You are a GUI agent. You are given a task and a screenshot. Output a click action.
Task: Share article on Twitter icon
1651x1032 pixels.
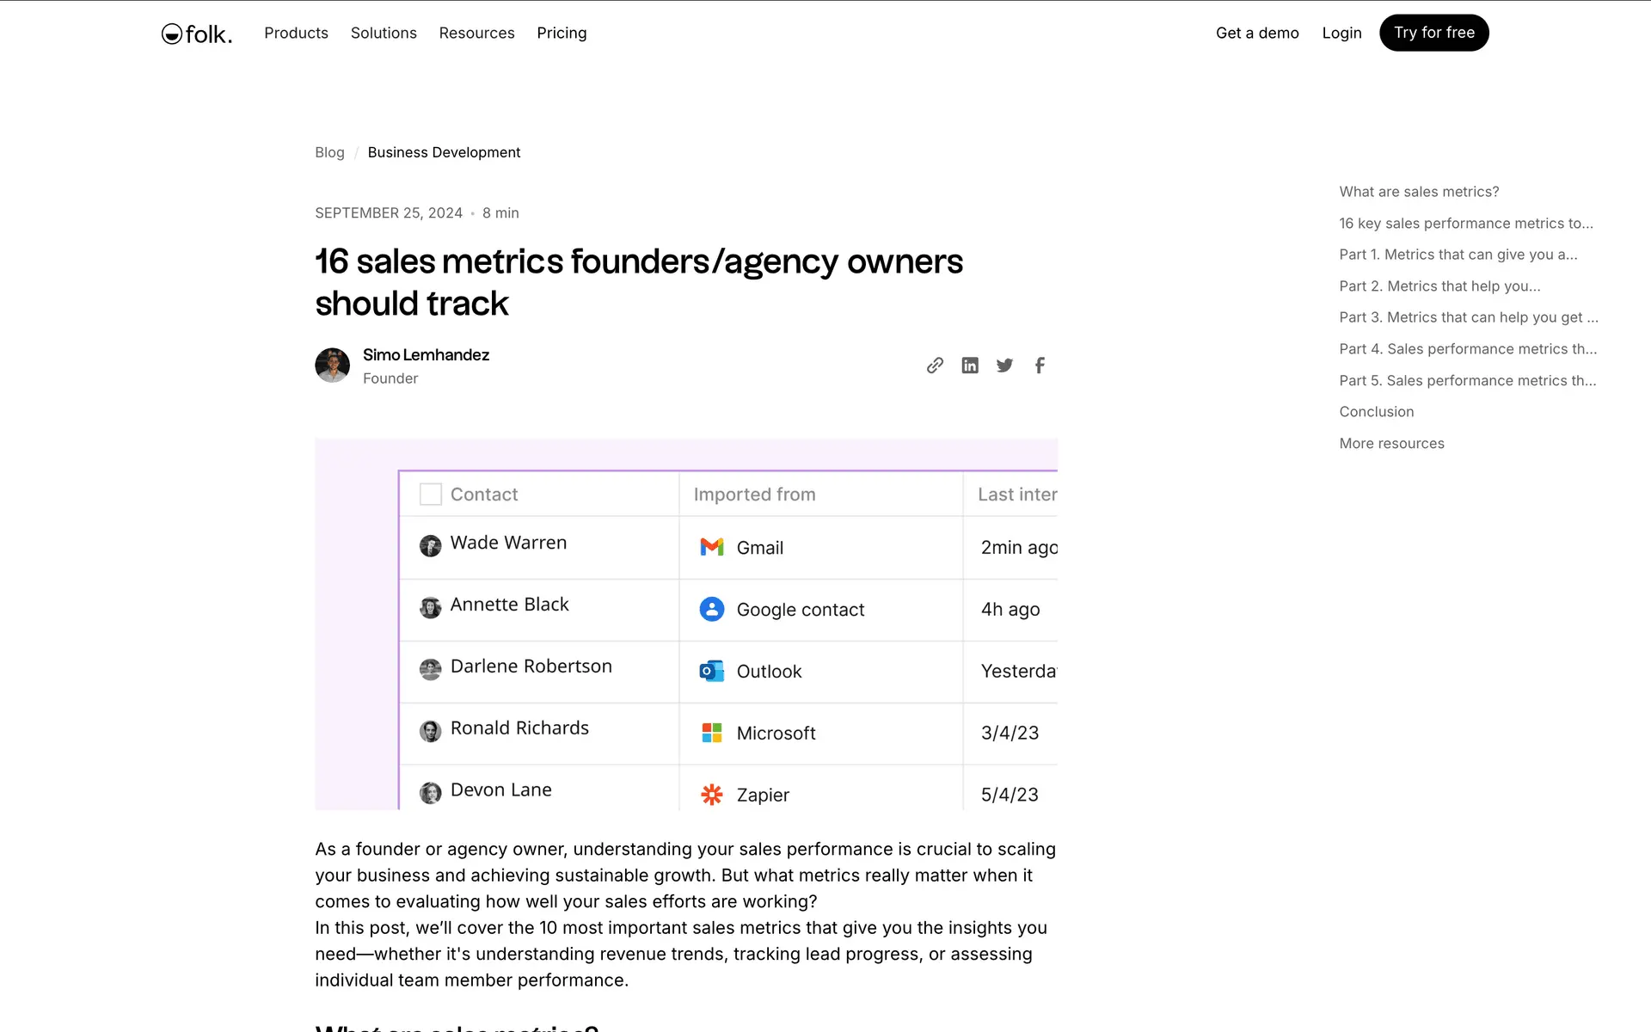[x=1004, y=365]
